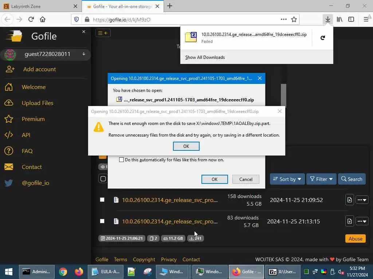This screenshot has width=373, height=279.
Task: Click the site security padlock icon
Action: (x=87, y=20)
